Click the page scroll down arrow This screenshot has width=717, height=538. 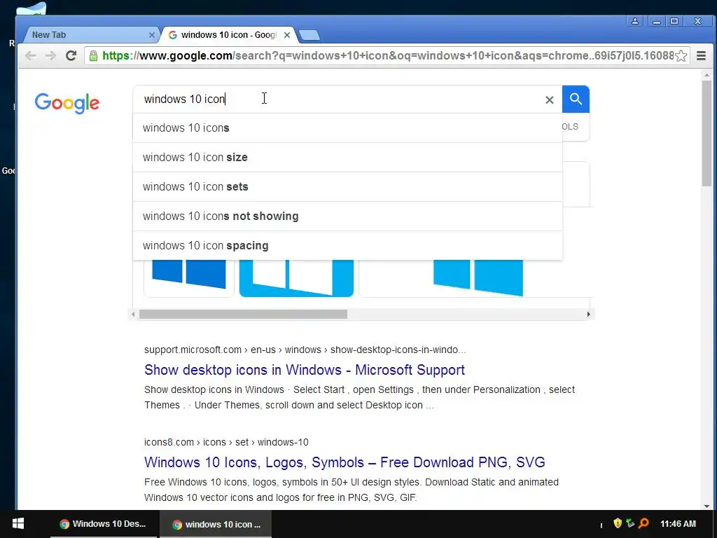(x=707, y=506)
